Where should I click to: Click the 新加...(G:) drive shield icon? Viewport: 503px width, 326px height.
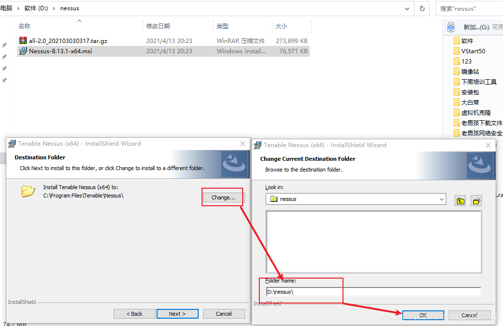coord(451,27)
